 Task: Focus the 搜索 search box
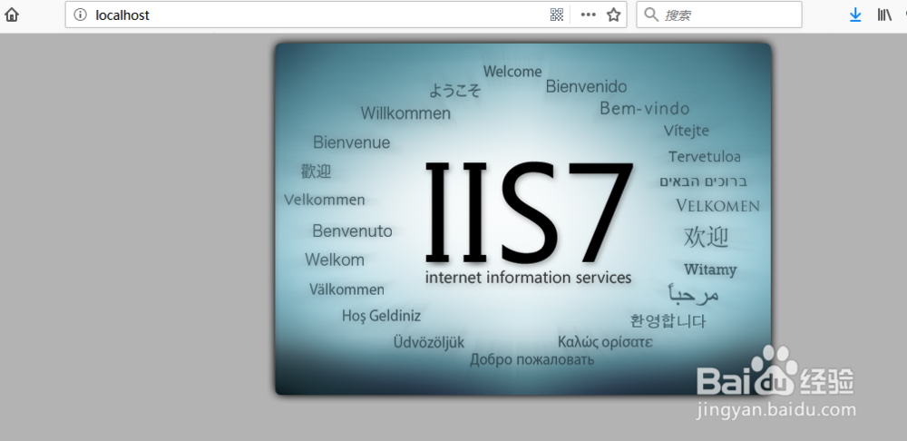[x=719, y=15]
